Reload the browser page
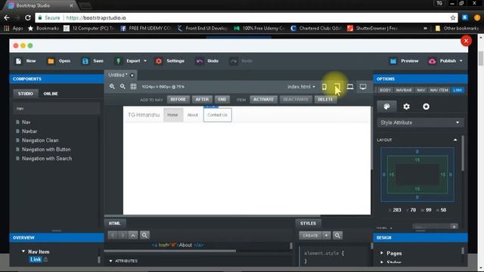The width and height of the screenshot is (484, 272). pyautogui.click(x=28, y=18)
